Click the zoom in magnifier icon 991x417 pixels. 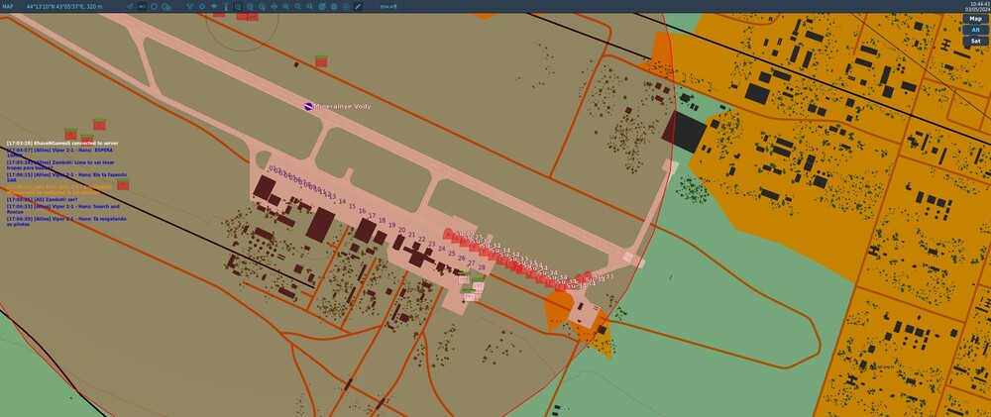[285, 6]
